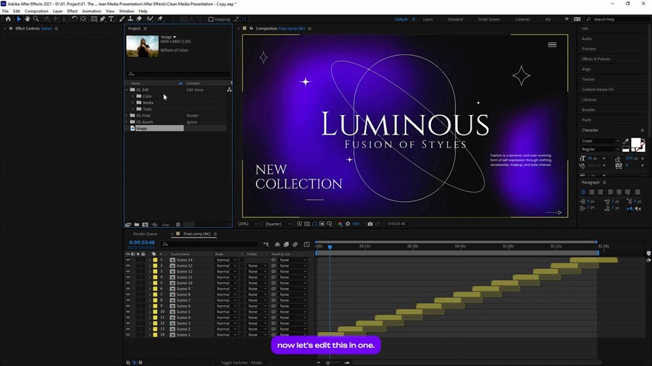Expand the 02. Final folder
This screenshot has width=652, height=366.
pos(128,116)
